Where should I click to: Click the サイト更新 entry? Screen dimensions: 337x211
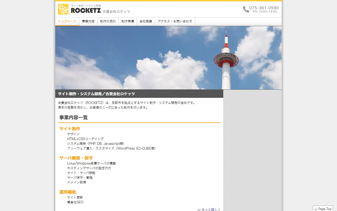coord(75,197)
